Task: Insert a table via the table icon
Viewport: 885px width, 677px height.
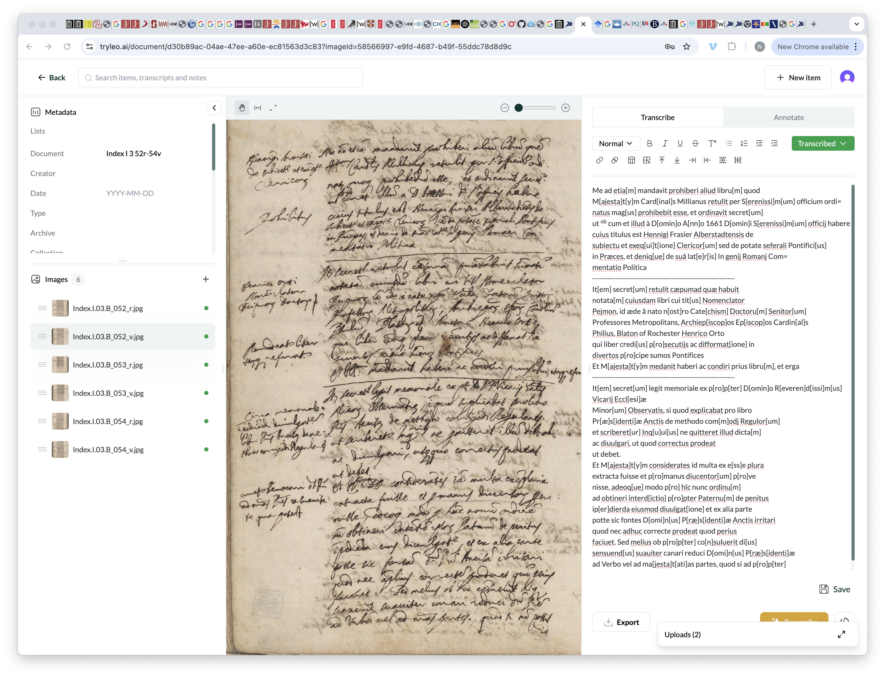Action: click(x=631, y=160)
